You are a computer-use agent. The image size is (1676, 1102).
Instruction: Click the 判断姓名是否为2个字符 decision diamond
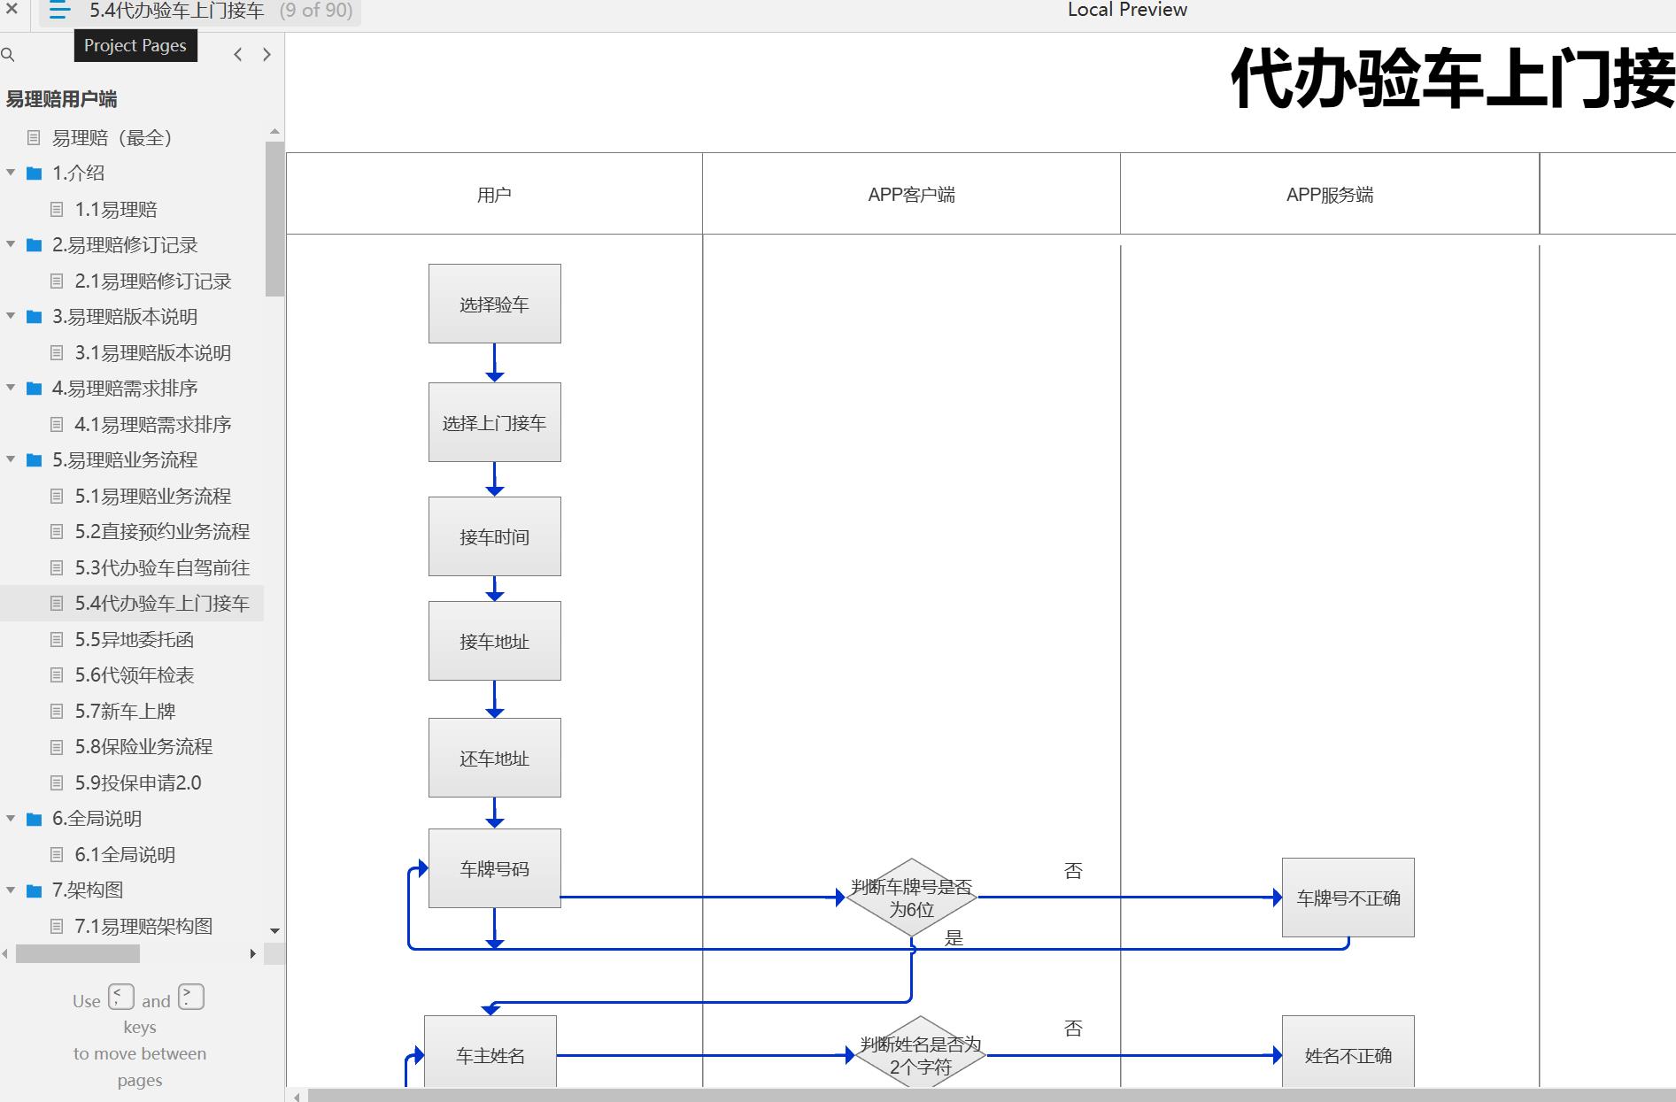tap(921, 1052)
